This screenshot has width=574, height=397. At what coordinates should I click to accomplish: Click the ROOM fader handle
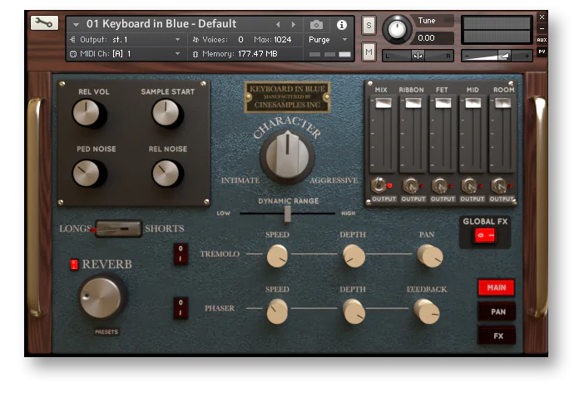coord(502,103)
